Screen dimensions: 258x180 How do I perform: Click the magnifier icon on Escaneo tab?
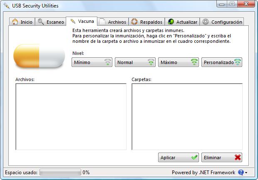coord(41,22)
